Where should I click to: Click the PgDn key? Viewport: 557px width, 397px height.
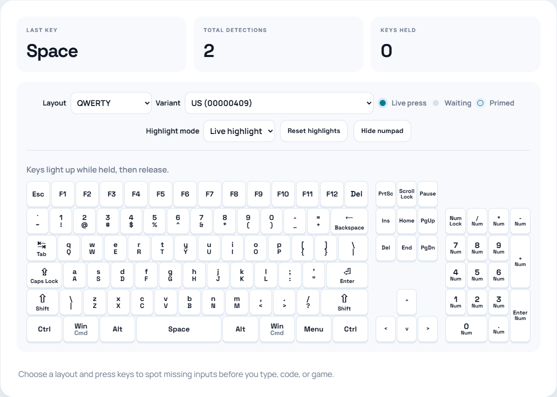(x=428, y=248)
